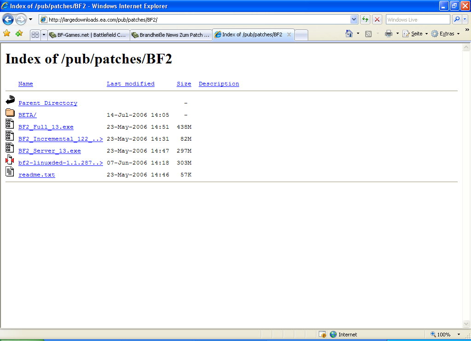Sort listing by Name column link
471x341 pixels.
pos(26,84)
